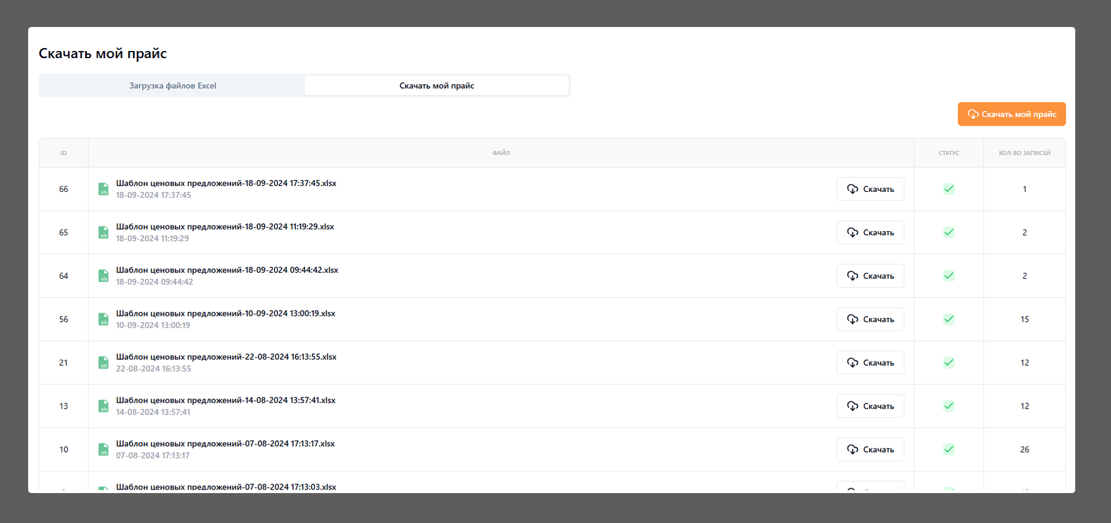Click the xlsx file icon in row 56

pos(103,319)
